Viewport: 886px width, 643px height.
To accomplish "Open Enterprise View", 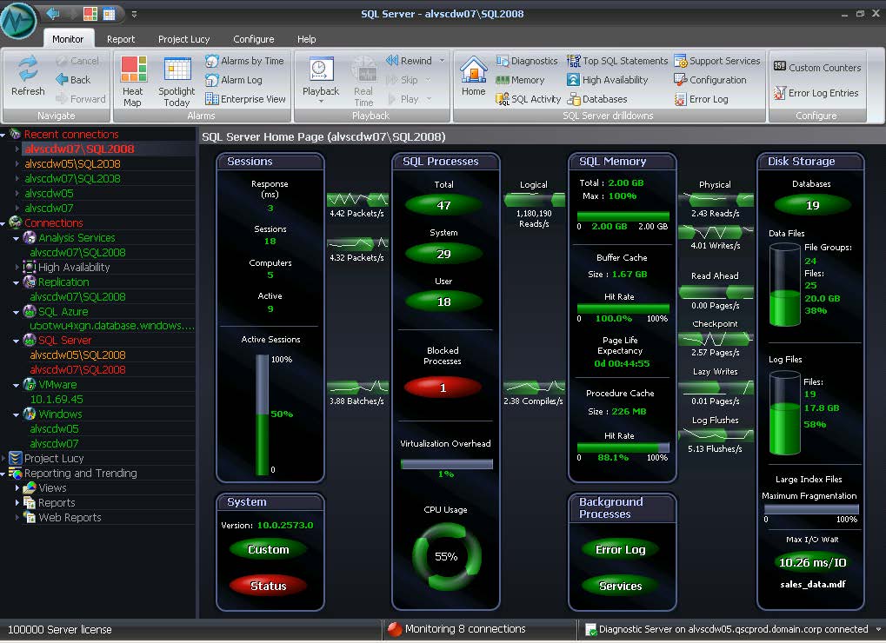I will [245, 99].
